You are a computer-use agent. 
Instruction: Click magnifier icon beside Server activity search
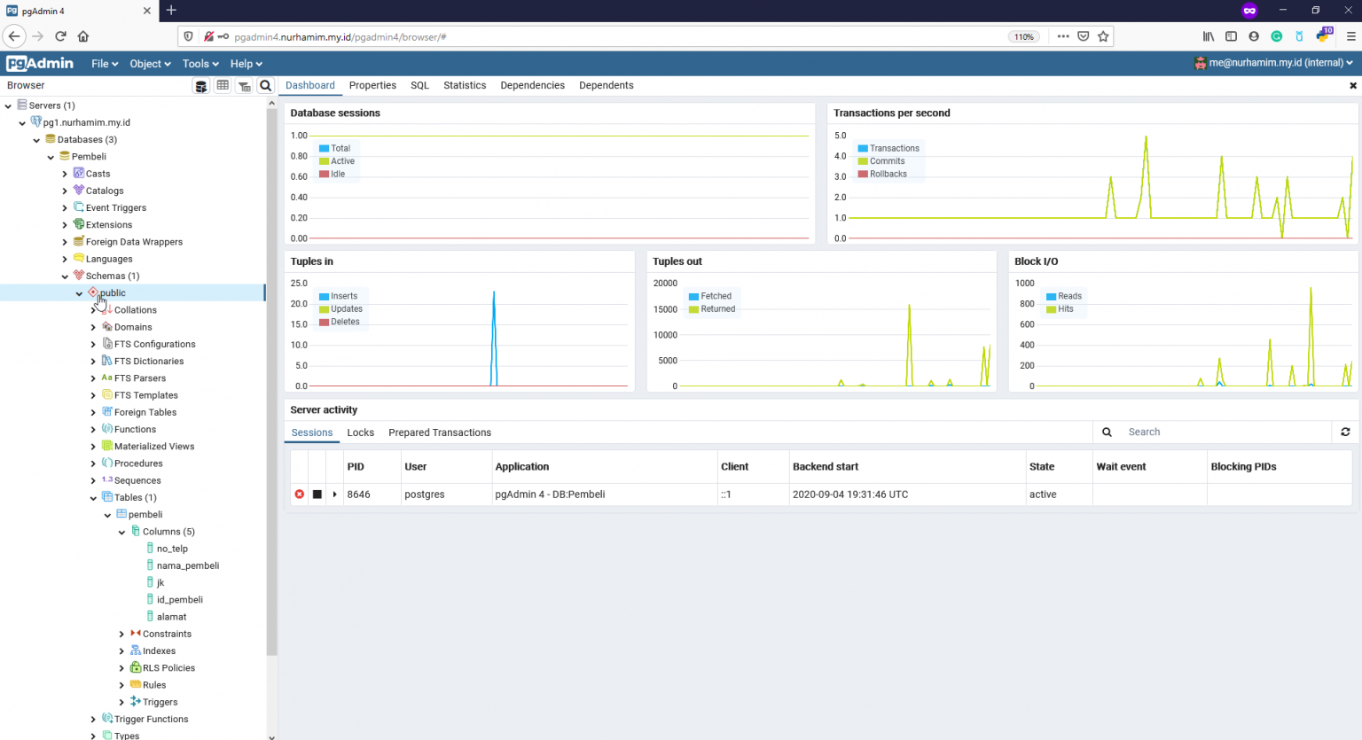[x=1107, y=432]
